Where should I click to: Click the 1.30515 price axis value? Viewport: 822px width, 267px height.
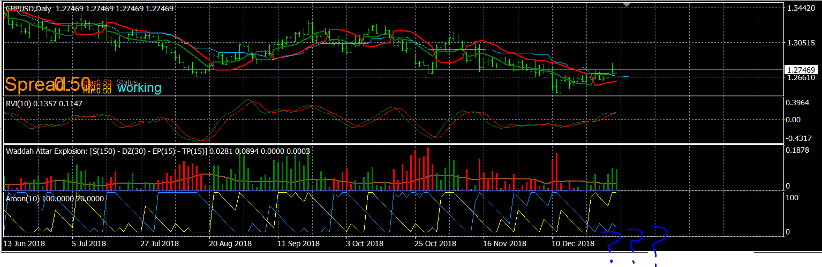click(801, 43)
